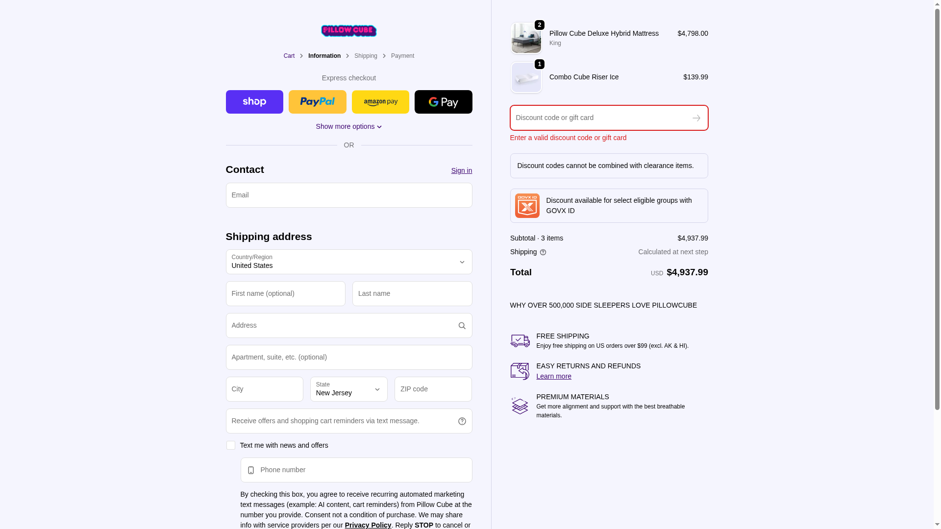
Task: Click the address search magnifier icon
Action: [x=462, y=326]
